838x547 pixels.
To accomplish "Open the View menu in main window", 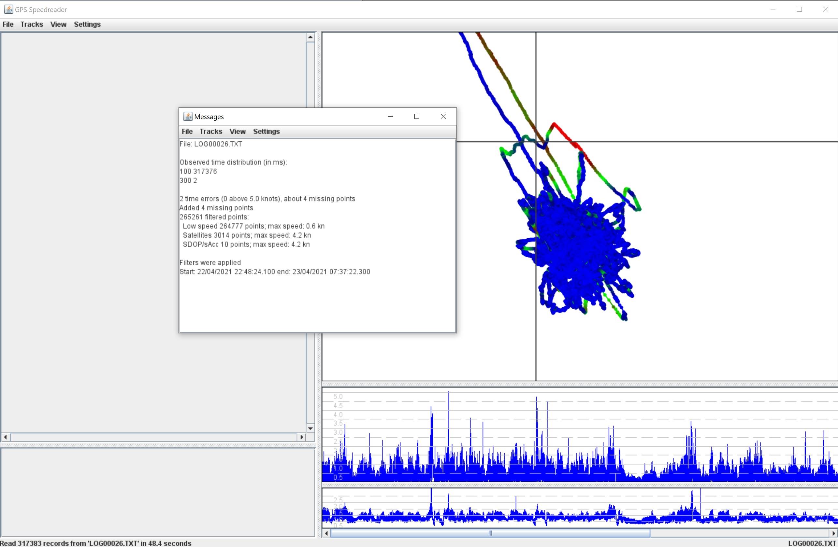I will click(x=58, y=24).
